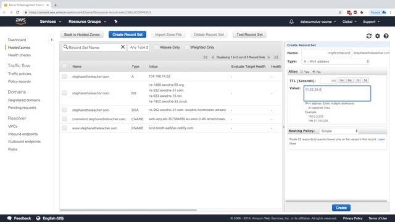395x222 pixels.
Task: Select Alias No radio button
Action: coord(314,72)
